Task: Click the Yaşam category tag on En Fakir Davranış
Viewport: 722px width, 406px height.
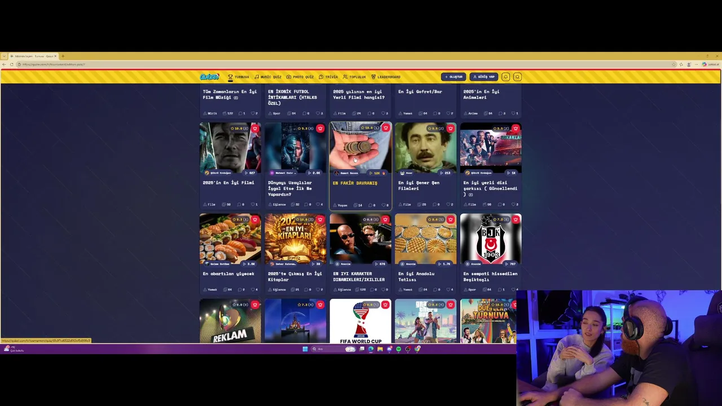Action: click(x=340, y=205)
